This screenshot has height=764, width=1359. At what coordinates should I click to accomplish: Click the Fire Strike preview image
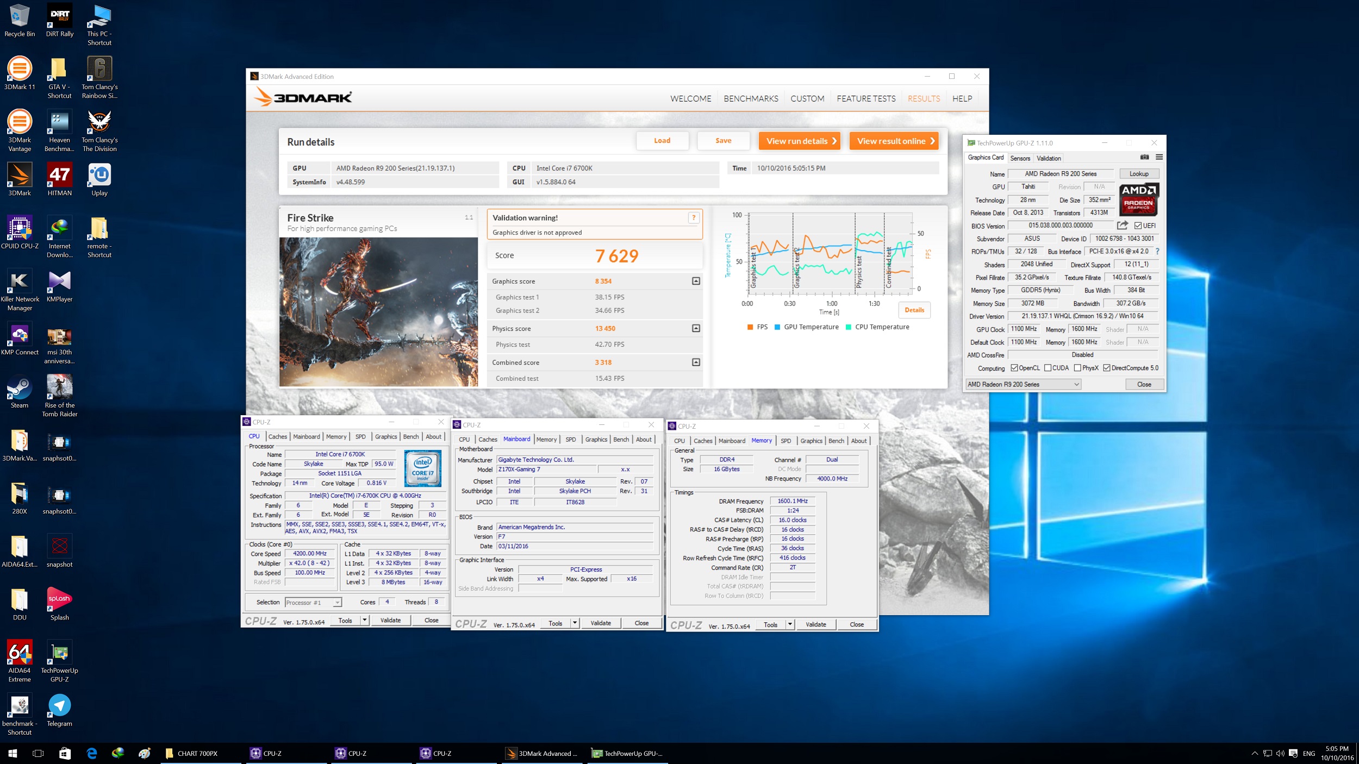378,312
